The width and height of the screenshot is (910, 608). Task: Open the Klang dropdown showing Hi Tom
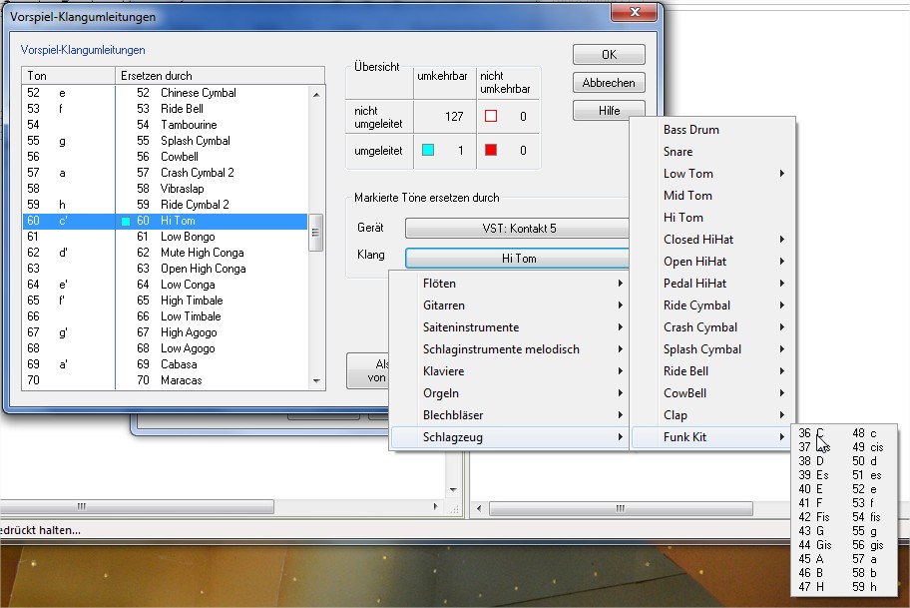[517, 259]
